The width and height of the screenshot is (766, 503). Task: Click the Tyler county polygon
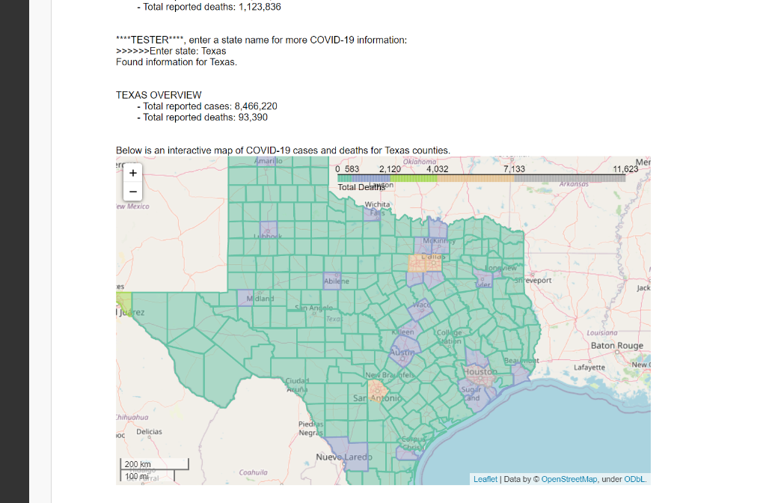click(x=484, y=280)
